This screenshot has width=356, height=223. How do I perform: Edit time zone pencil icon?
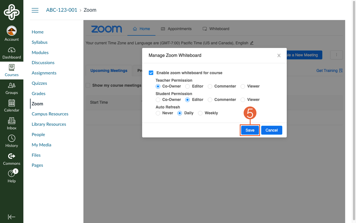point(252,43)
